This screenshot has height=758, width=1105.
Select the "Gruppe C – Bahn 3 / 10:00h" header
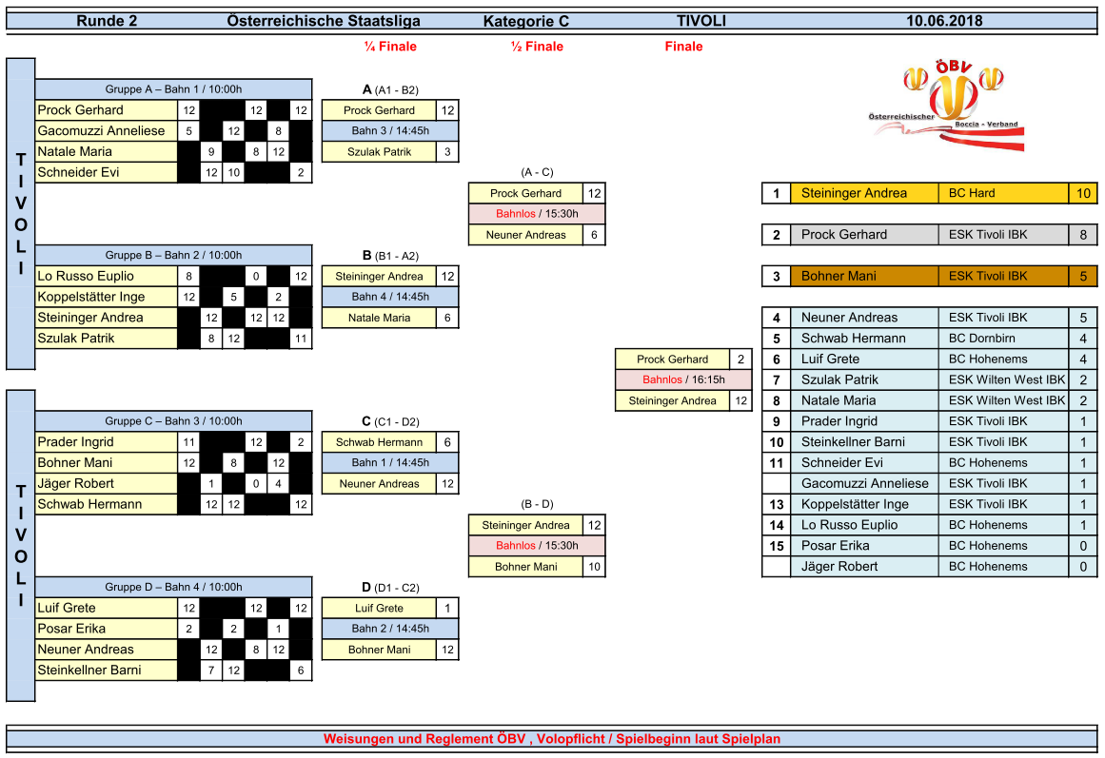point(173,421)
